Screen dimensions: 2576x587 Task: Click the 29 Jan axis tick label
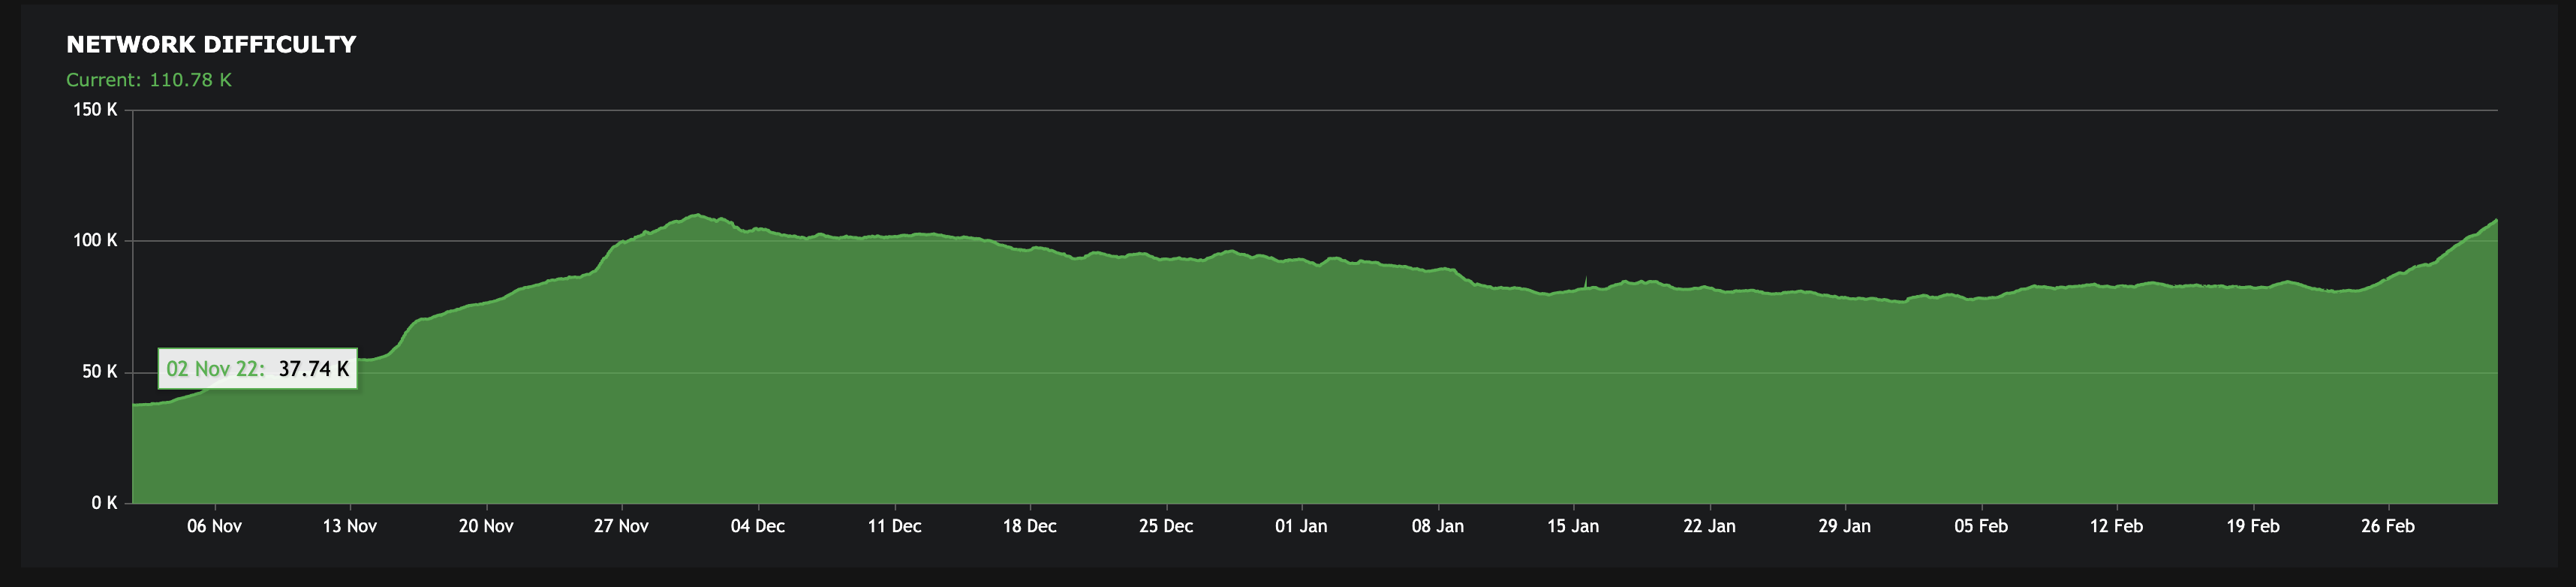(1845, 526)
